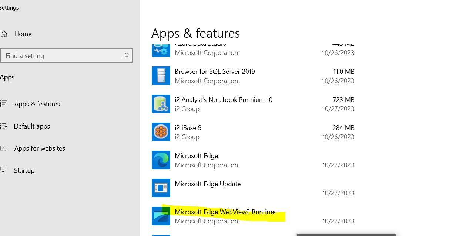Click the Microsoft Edge browser icon
The width and height of the screenshot is (469, 236).
pos(161,160)
